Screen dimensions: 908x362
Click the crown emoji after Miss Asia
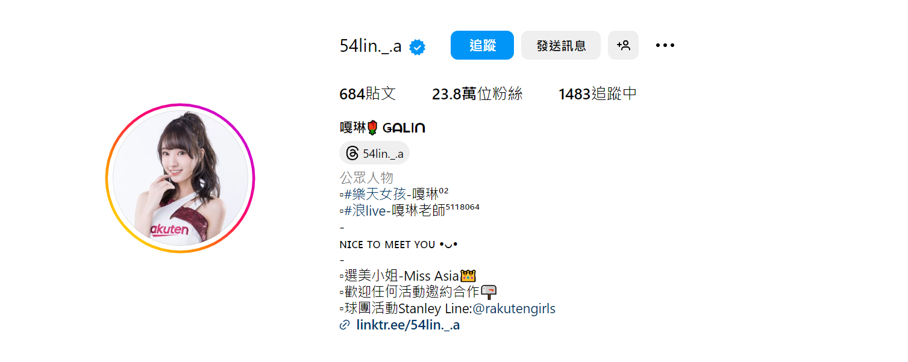point(468,276)
